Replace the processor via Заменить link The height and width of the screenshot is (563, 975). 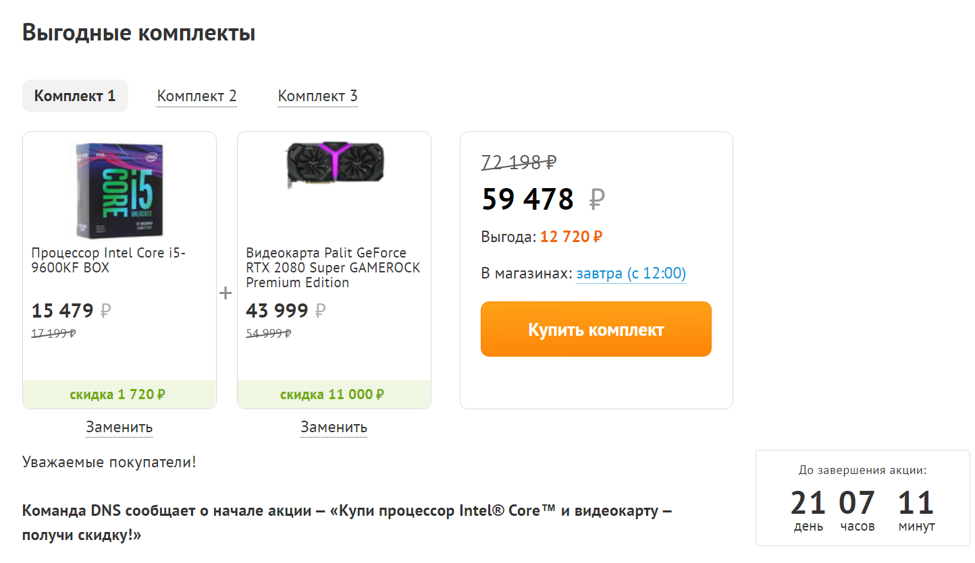pyautogui.click(x=119, y=427)
